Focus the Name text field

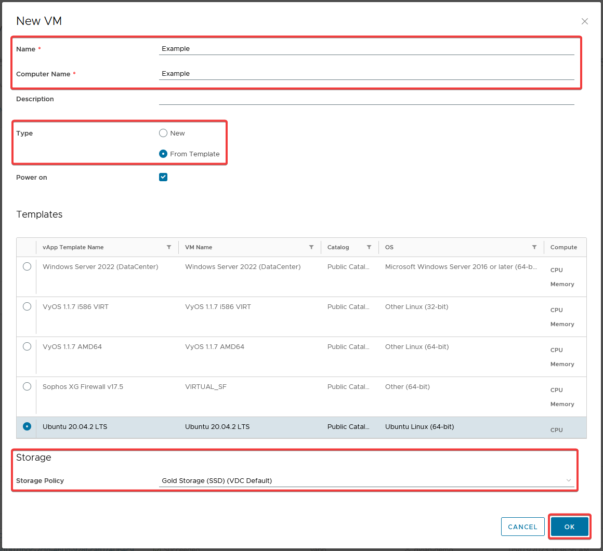coord(366,49)
